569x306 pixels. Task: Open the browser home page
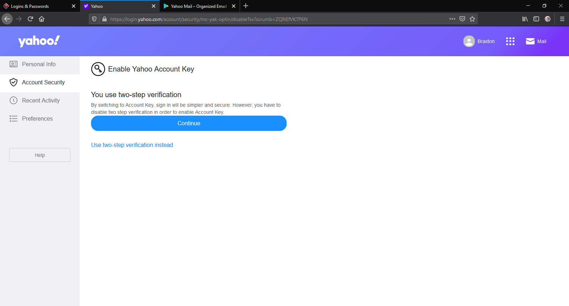coord(42,19)
